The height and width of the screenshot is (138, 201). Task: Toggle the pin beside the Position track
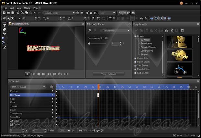coord(52,91)
